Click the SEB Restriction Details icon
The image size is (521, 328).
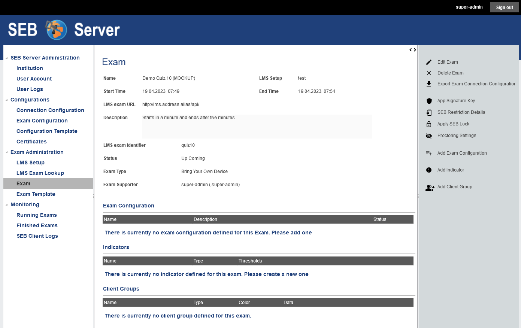pyautogui.click(x=429, y=112)
